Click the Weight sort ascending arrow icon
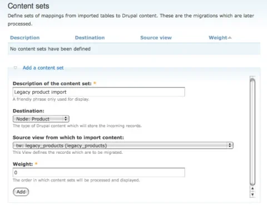Image resolution: width=267 pixels, height=209 pixels. pos(230,38)
